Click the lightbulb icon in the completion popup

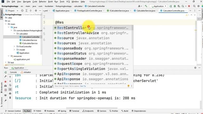[128, 86]
